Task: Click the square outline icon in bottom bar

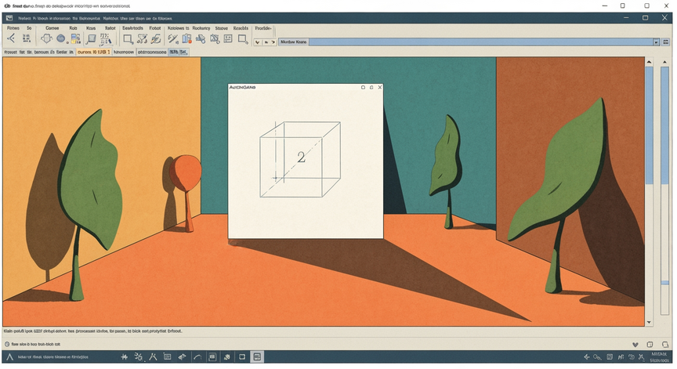Action: [x=242, y=357]
